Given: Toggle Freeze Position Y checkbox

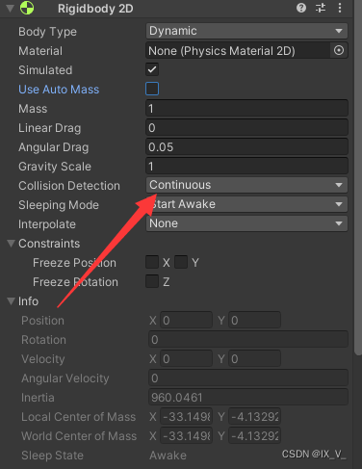Looking at the screenshot, I should [x=181, y=262].
